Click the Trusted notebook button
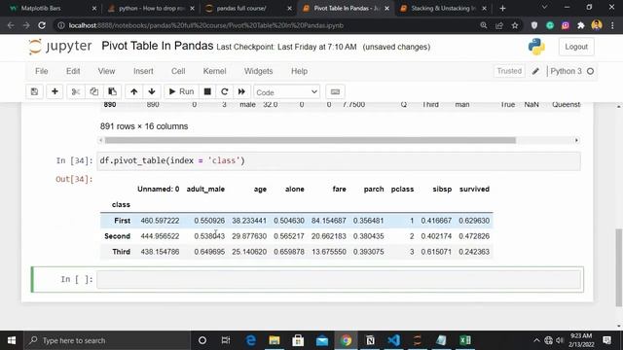Viewport: 623px width, 350px height. (x=509, y=71)
